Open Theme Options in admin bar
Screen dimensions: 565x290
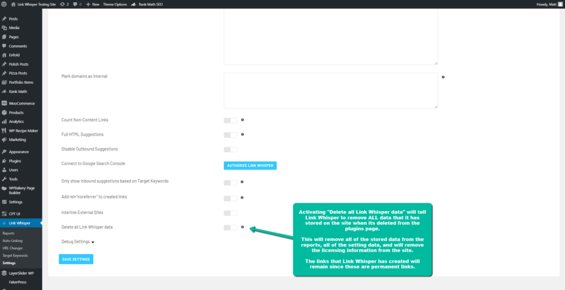115,4
